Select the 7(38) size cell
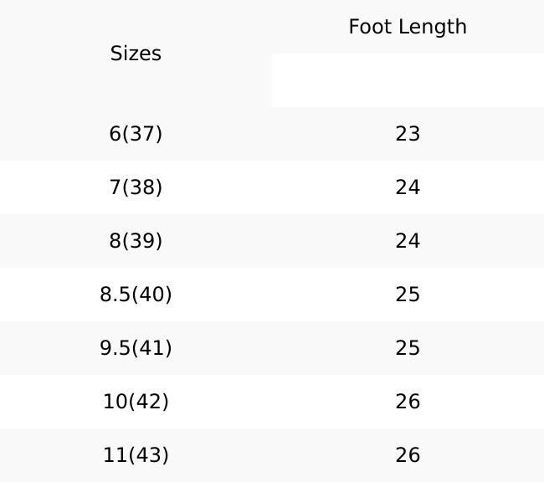The height and width of the screenshot is (482, 544). tap(136, 187)
